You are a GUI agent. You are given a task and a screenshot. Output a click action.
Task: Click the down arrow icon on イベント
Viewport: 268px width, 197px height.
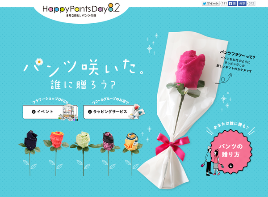pyautogui.click(x=33, y=111)
